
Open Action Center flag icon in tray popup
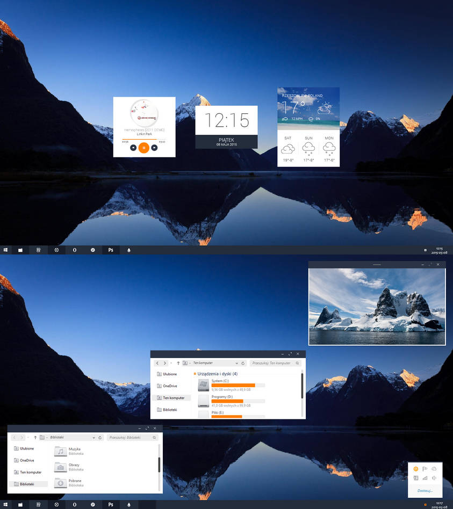tap(425, 469)
